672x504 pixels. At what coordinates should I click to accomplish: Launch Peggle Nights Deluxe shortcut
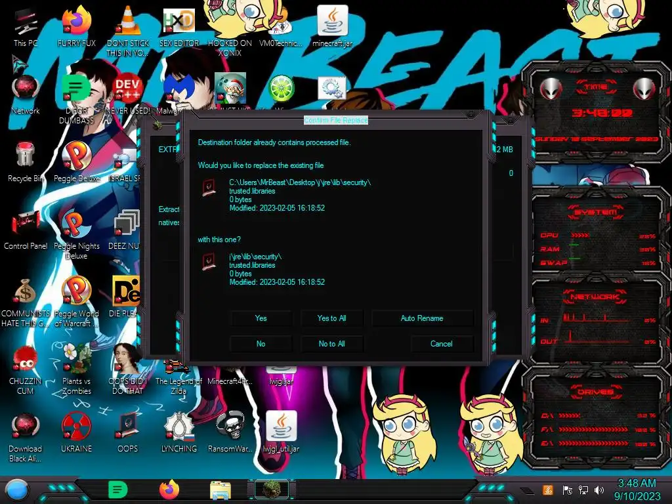pos(76,235)
